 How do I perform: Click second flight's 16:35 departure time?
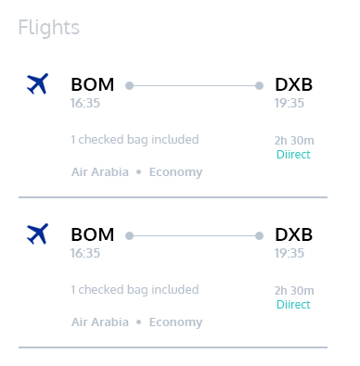pyautogui.click(x=85, y=253)
